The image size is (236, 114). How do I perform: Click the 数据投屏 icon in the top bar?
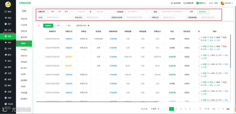pyautogui.click(x=185, y=3)
